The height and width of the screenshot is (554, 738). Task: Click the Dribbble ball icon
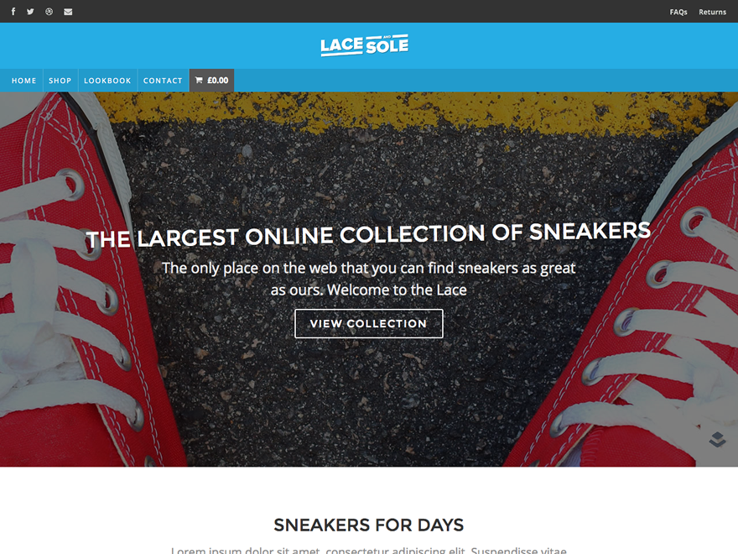(x=49, y=11)
